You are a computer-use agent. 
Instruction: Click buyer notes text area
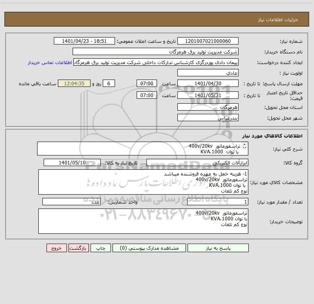tap(143, 221)
